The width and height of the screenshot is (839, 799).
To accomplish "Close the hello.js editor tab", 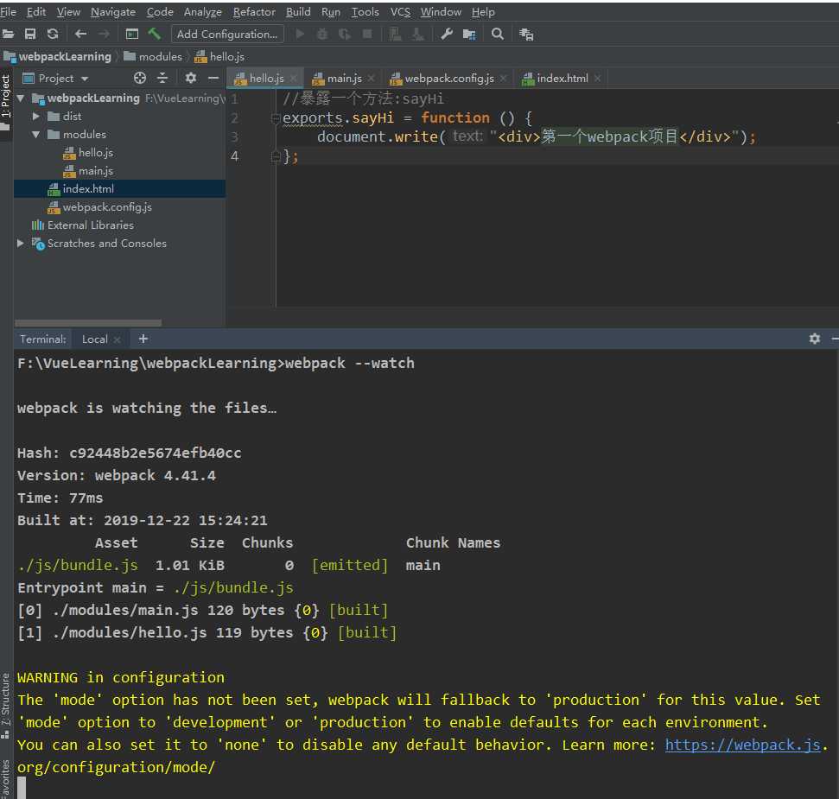I will [293, 79].
